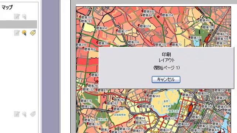Click the 顧客516 label on the map
The image size is (237, 133).
click(86, 101)
